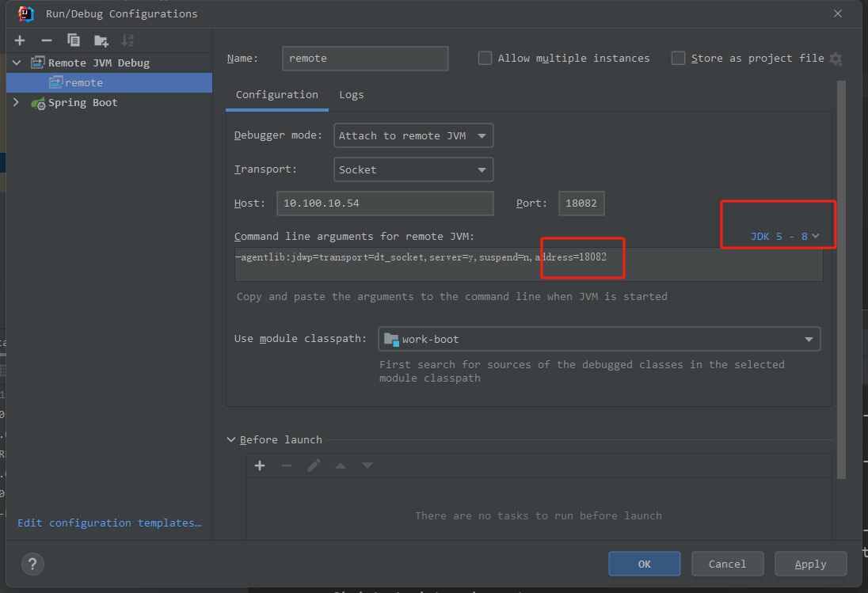Image resolution: width=868 pixels, height=593 pixels.
Task: Switch to the Logs tab
Action: 352,94
